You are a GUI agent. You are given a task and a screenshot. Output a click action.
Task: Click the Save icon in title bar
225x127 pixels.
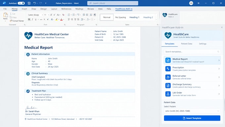pyautogui.click(x=29, y=3)
